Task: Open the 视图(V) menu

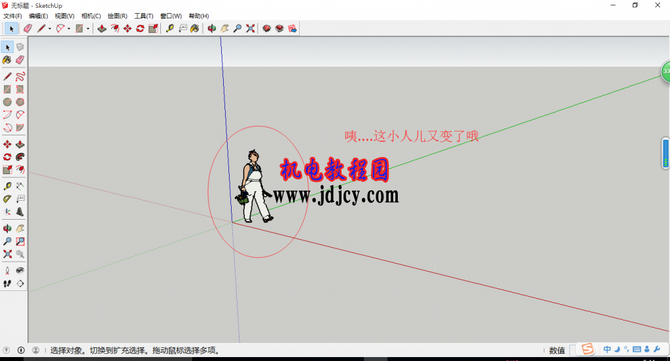Action: pos(65,16)
